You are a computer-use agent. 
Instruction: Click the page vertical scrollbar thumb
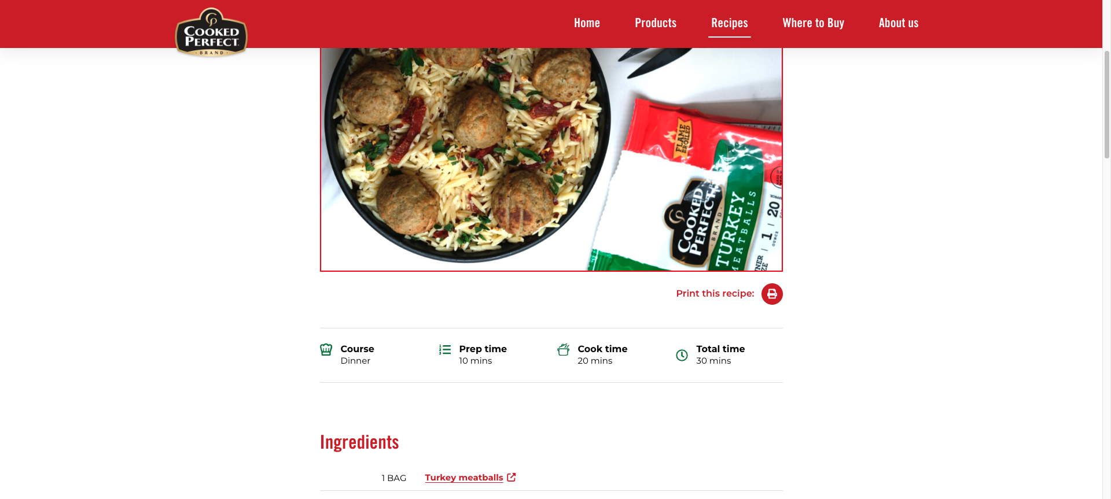click(x=1106, y=104)
